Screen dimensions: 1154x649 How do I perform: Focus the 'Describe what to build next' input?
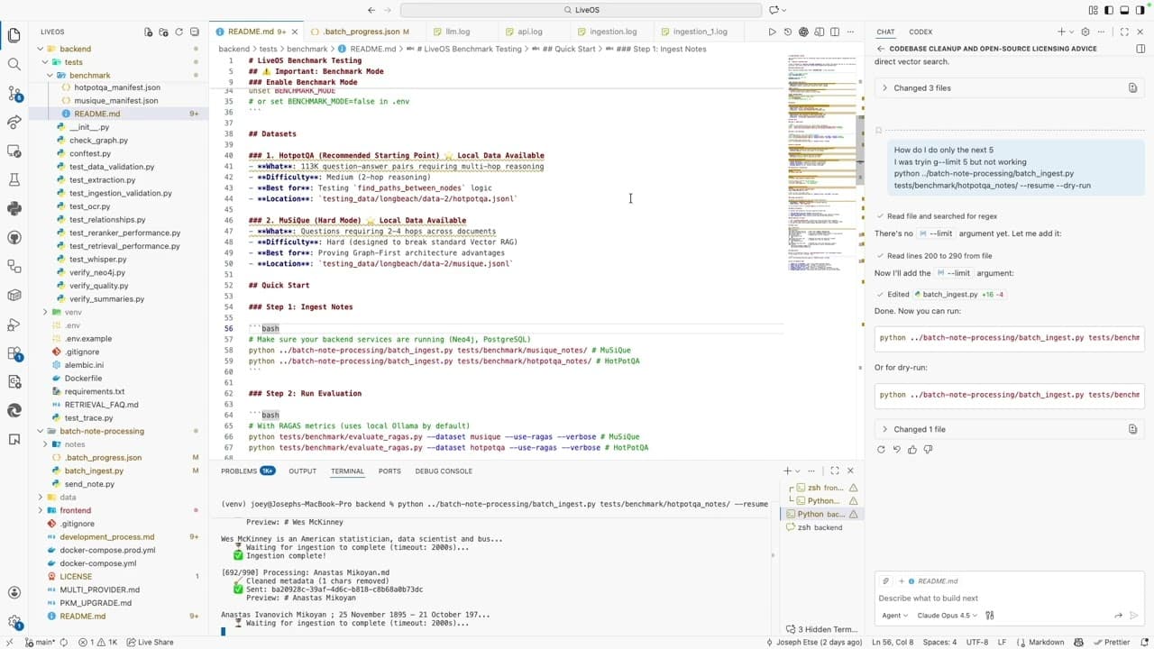(1009, 598)
